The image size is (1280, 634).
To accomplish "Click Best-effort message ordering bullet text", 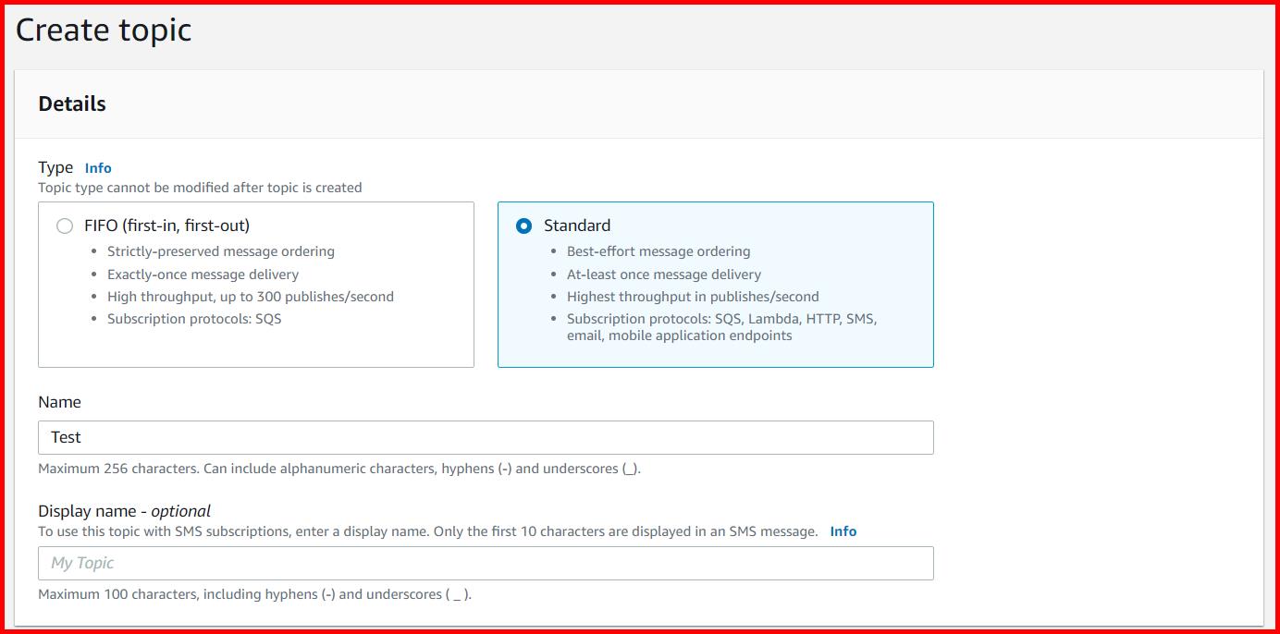I will point(658,250).
